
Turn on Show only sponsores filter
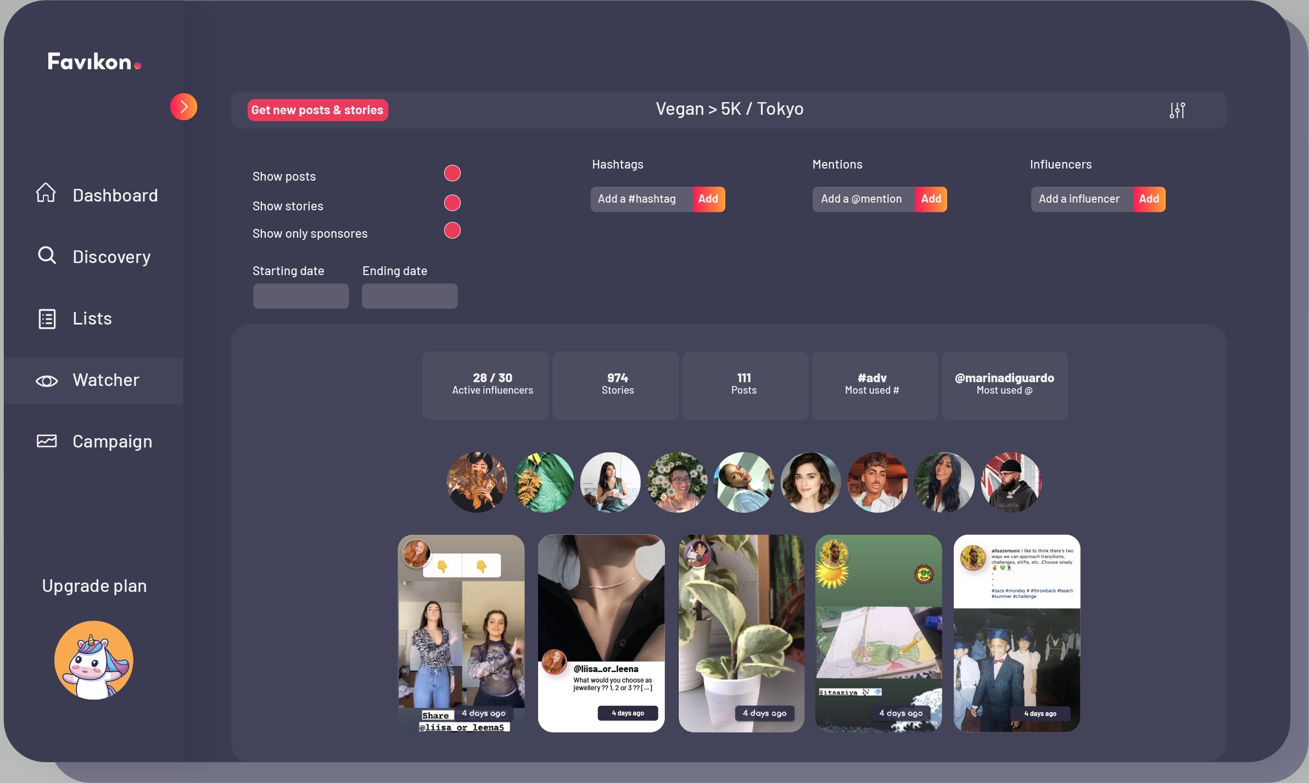[451, 231]
